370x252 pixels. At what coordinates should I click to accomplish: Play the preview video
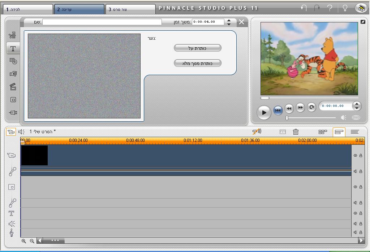click(264, 112)
